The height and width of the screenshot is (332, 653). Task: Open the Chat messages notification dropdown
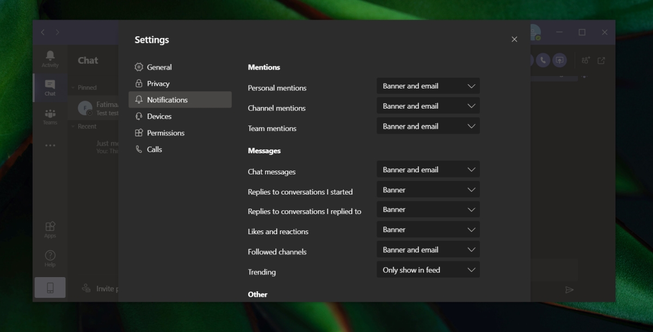tap(428, 170)
